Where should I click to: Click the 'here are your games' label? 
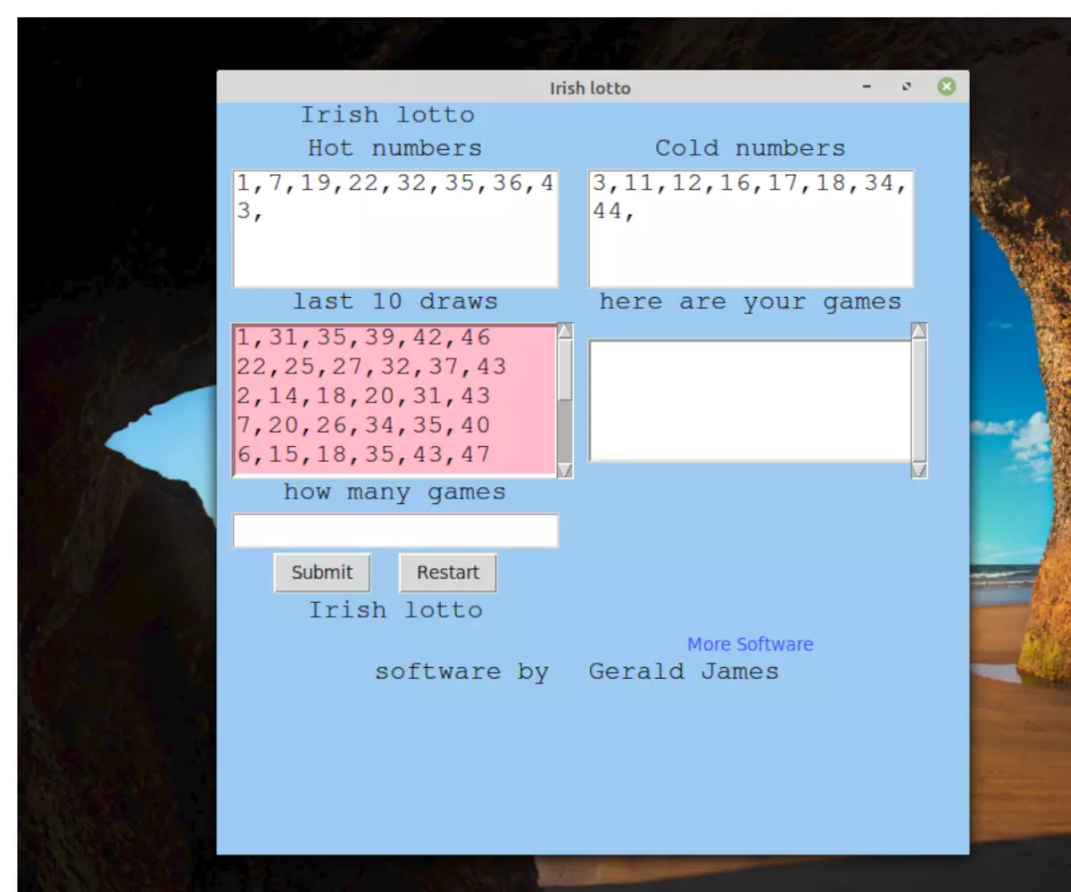click(750, 301)
